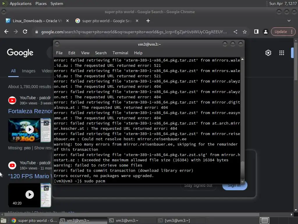This screenshot has height=224, width=298.
Task: Open the Places menu in top panel
Action: tap(41, 3)
